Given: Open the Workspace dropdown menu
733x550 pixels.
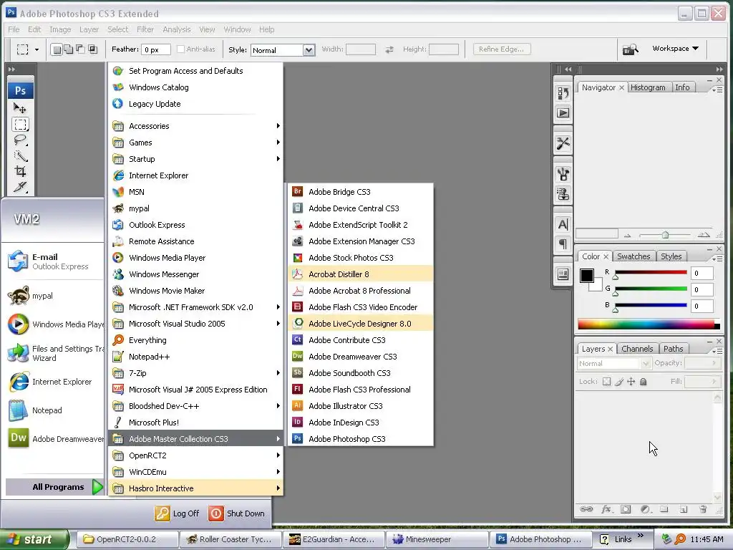Looking at the screenshot, I should (x=675, y=49).
